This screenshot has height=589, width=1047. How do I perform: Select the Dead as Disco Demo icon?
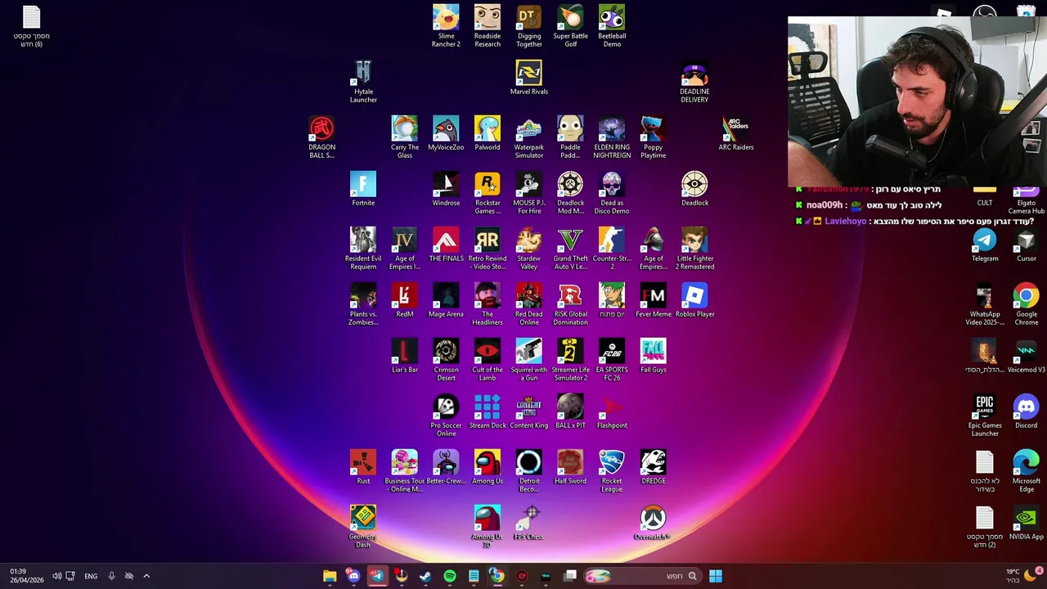tap(612, 193)
